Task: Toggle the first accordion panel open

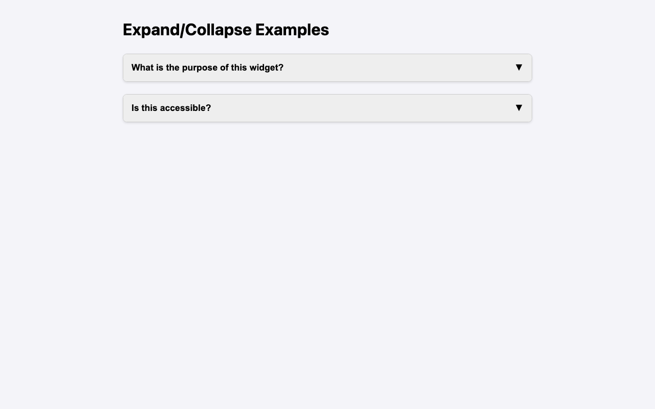Action: click(327, 67)
